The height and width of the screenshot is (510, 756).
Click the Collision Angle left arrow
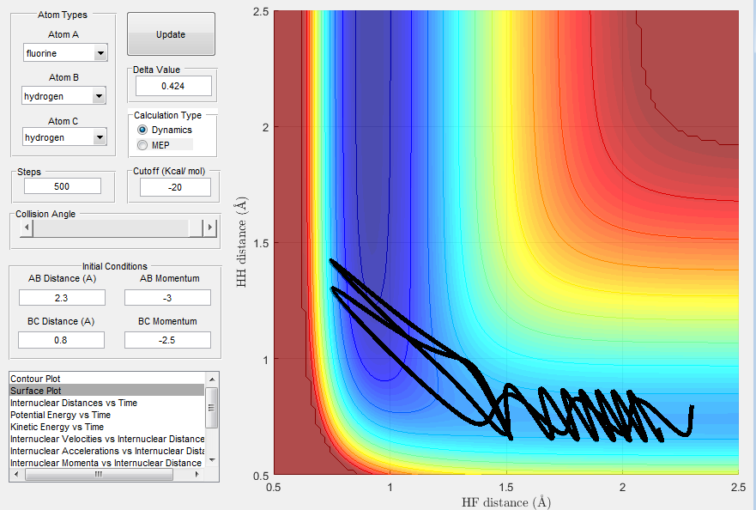tap(27, 228)
